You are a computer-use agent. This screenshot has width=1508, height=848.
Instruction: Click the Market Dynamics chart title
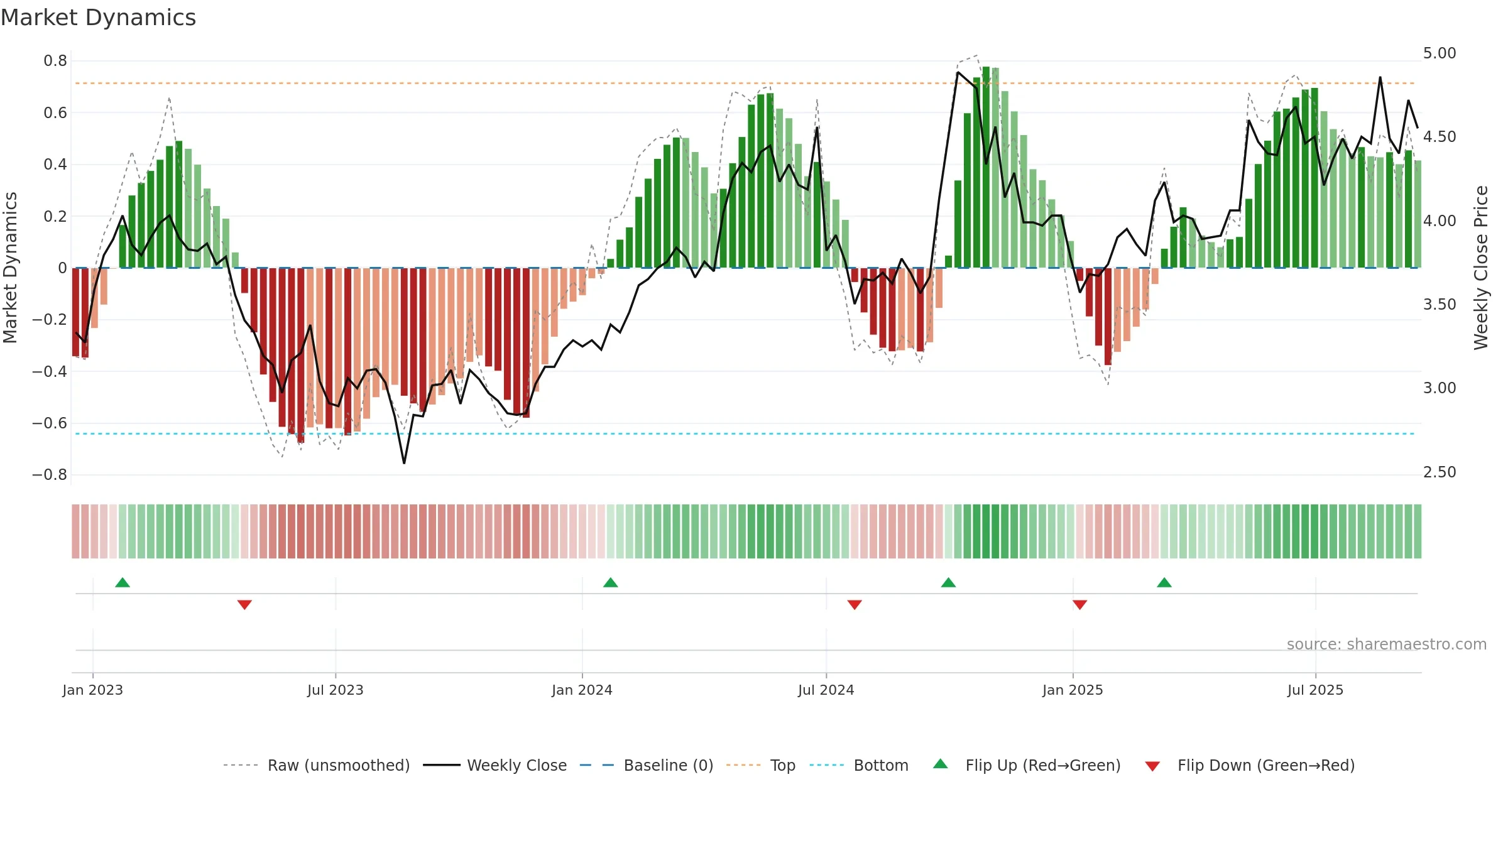[98, 18]
